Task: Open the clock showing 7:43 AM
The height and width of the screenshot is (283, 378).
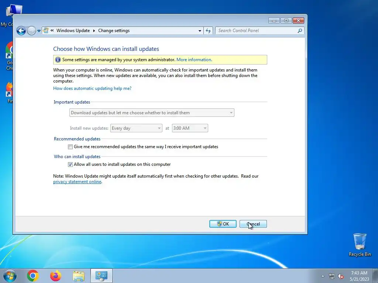Action: (x=359, y=276)
